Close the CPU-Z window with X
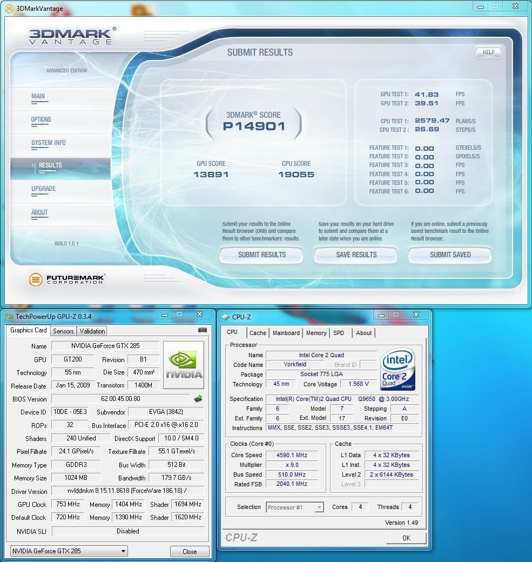This screenshot has width=532, height=562. [416, 315]
